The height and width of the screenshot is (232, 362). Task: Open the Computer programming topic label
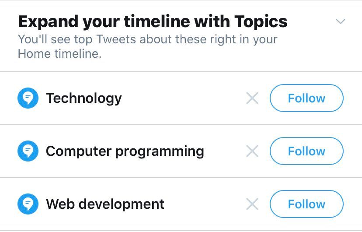[x=125, y=151]
